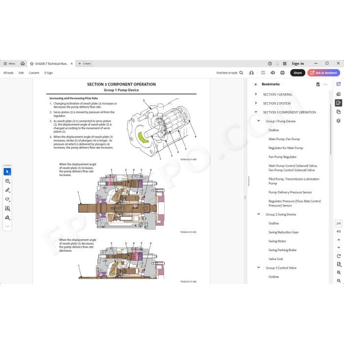Open the Layers side panel icon
The width and height of the screenshot is (344, 344).
coord(338,121)
